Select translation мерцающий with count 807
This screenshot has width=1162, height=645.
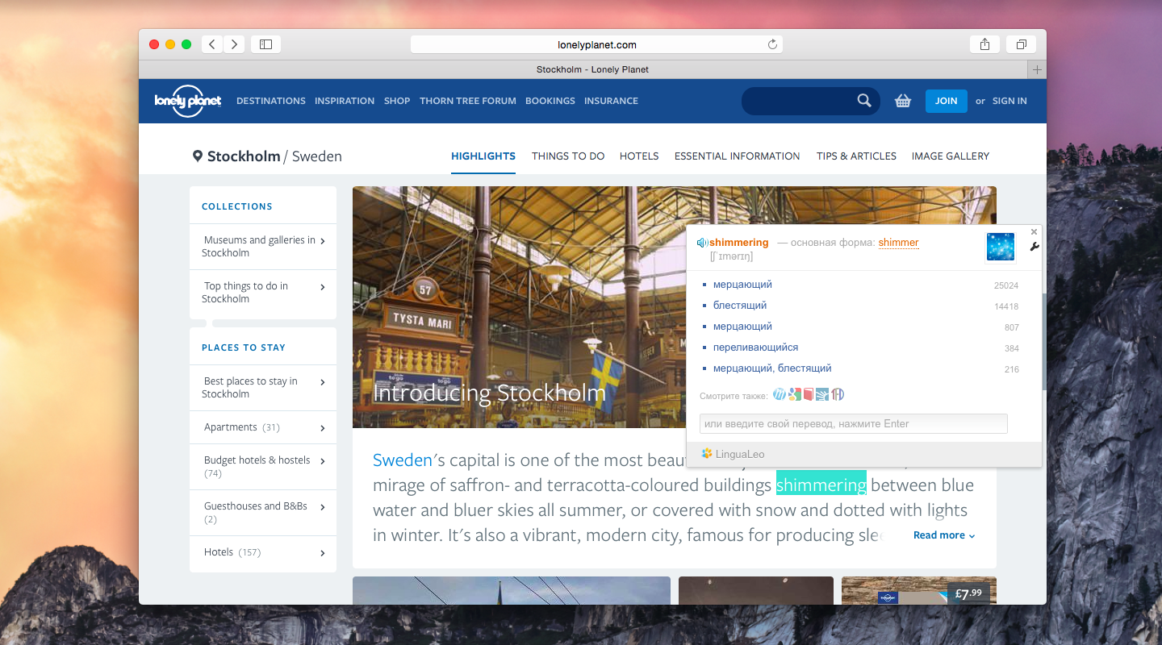[742, 327]
